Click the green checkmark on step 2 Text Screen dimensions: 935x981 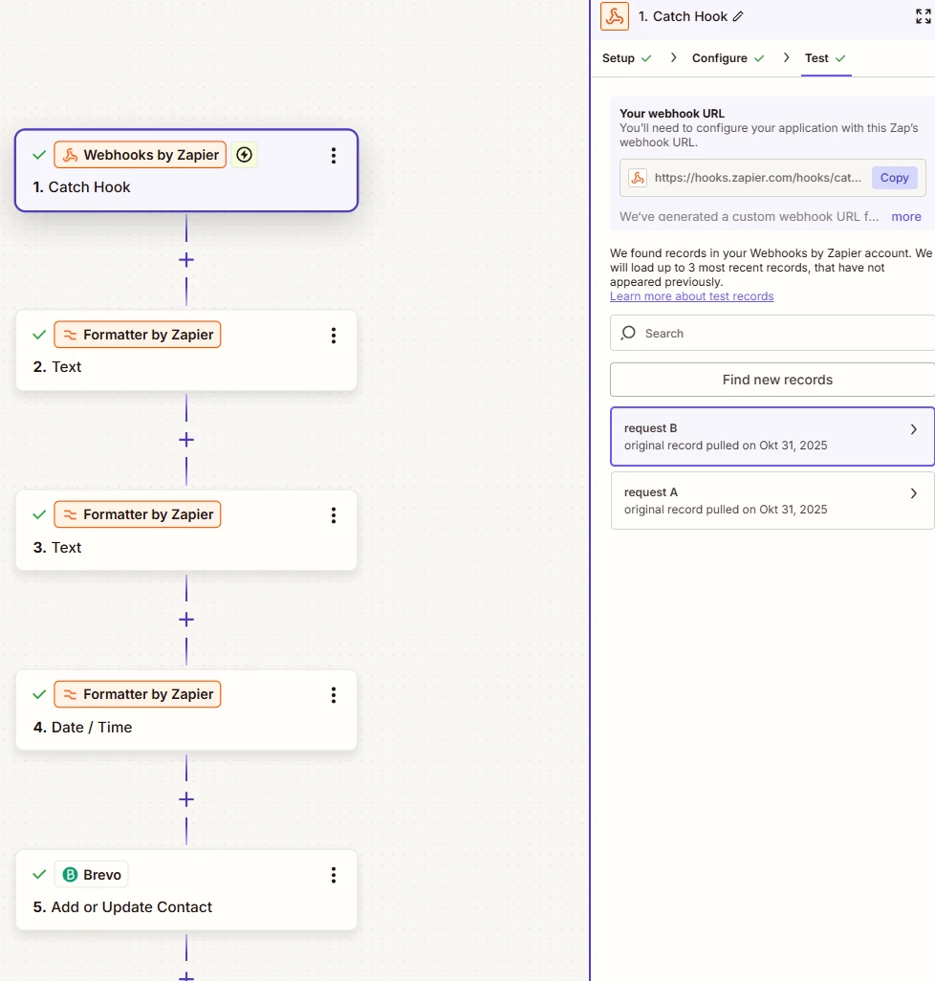[x=39, y=335]
